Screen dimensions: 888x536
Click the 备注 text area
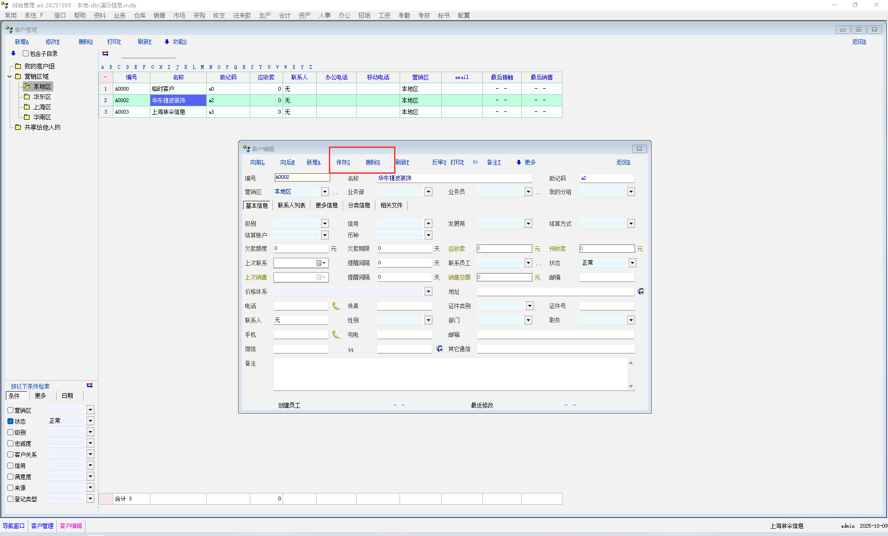pos(451,374)
